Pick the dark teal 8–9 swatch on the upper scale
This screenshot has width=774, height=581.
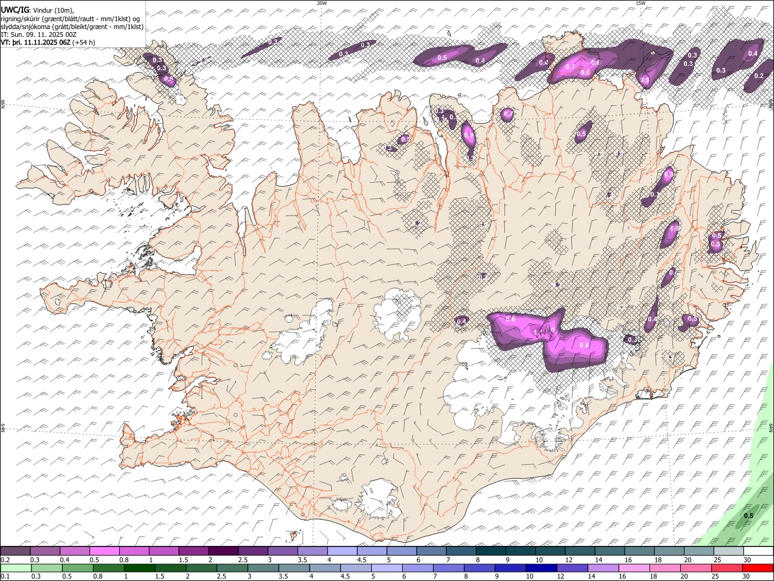coord(490,551)
